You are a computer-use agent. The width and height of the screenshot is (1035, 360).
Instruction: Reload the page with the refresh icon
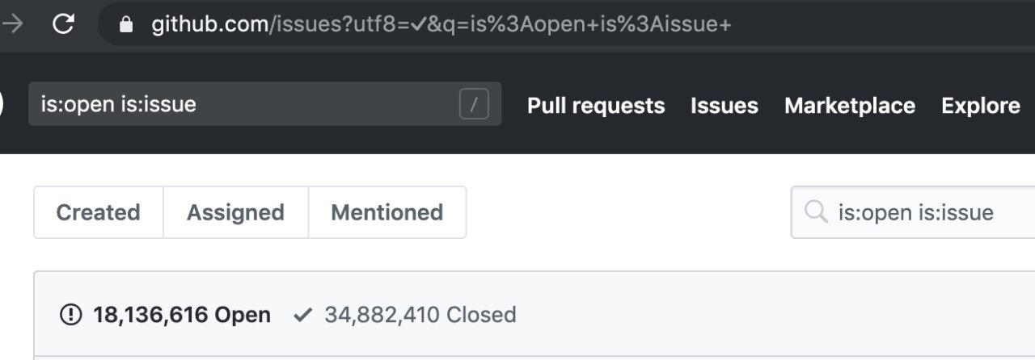click(63, 24)
